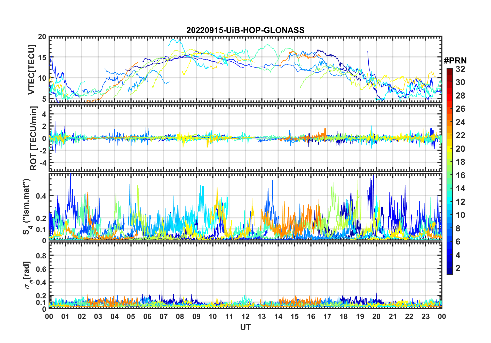
Task: Pick the dark blue PRN 2 colorbar region
Action: pyautogui.click(x=450, y=268)
